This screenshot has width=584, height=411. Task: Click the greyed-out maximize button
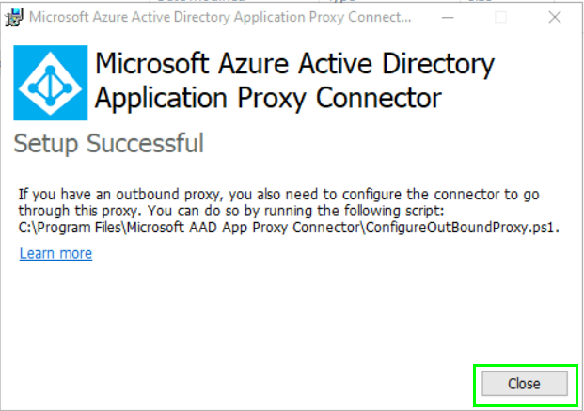coord(500,17)
